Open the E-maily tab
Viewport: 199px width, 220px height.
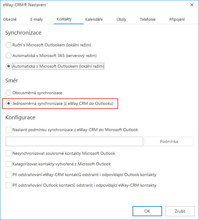click(37, 19)
